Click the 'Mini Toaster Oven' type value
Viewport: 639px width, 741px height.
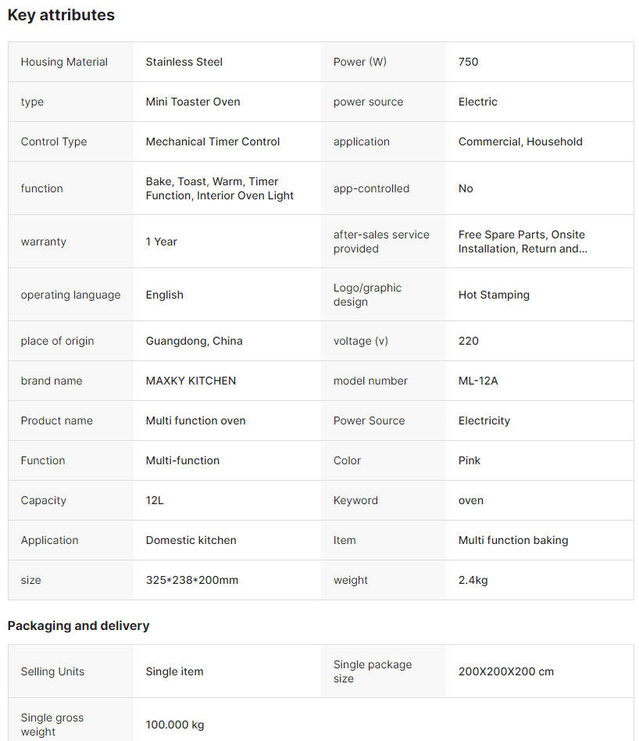pyautogui.click(x=193, y=102)
